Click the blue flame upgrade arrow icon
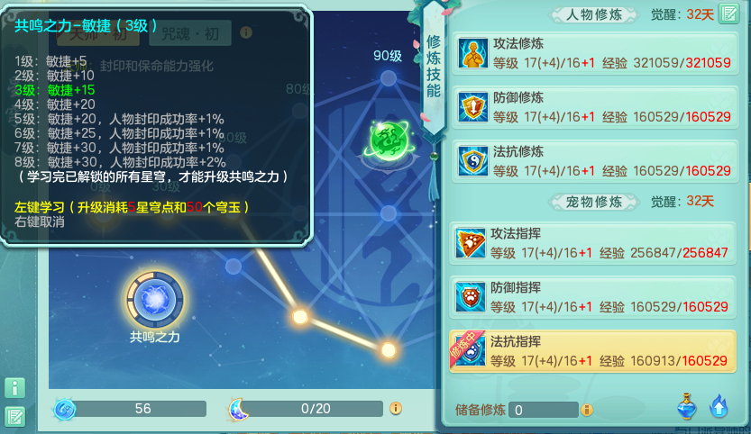This screenshot has width=751, height=434. pyautogui.click(x=719, y=407)
